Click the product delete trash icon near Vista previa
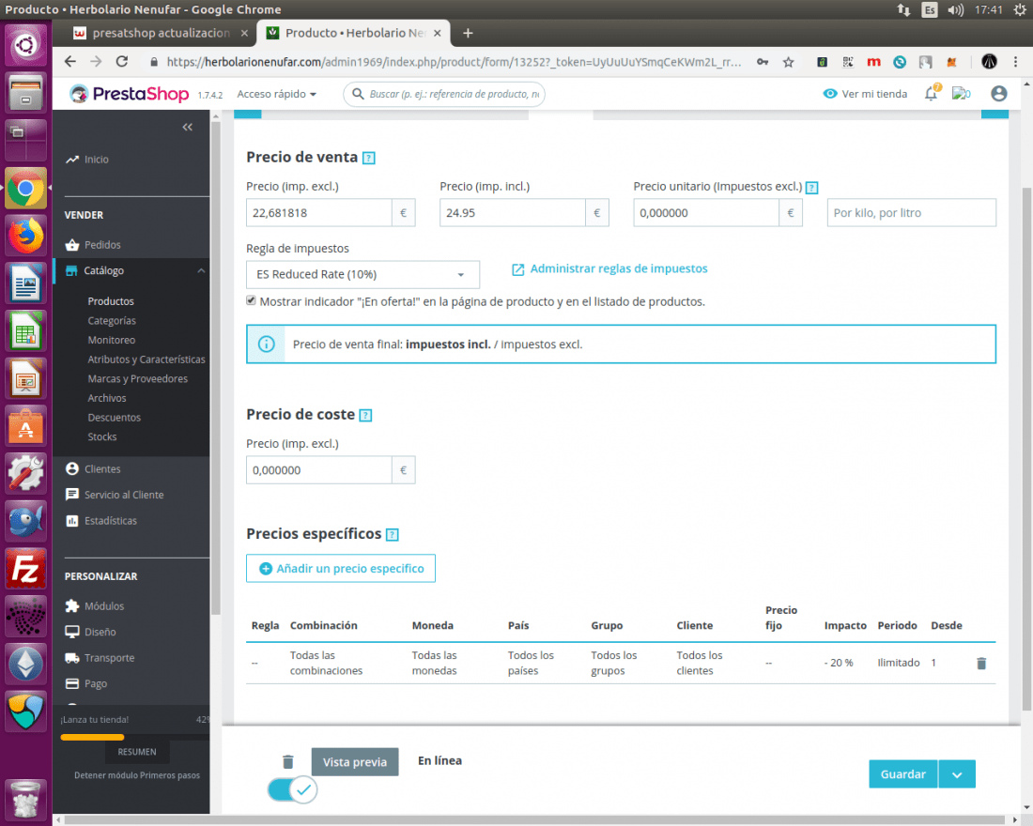 288,762
